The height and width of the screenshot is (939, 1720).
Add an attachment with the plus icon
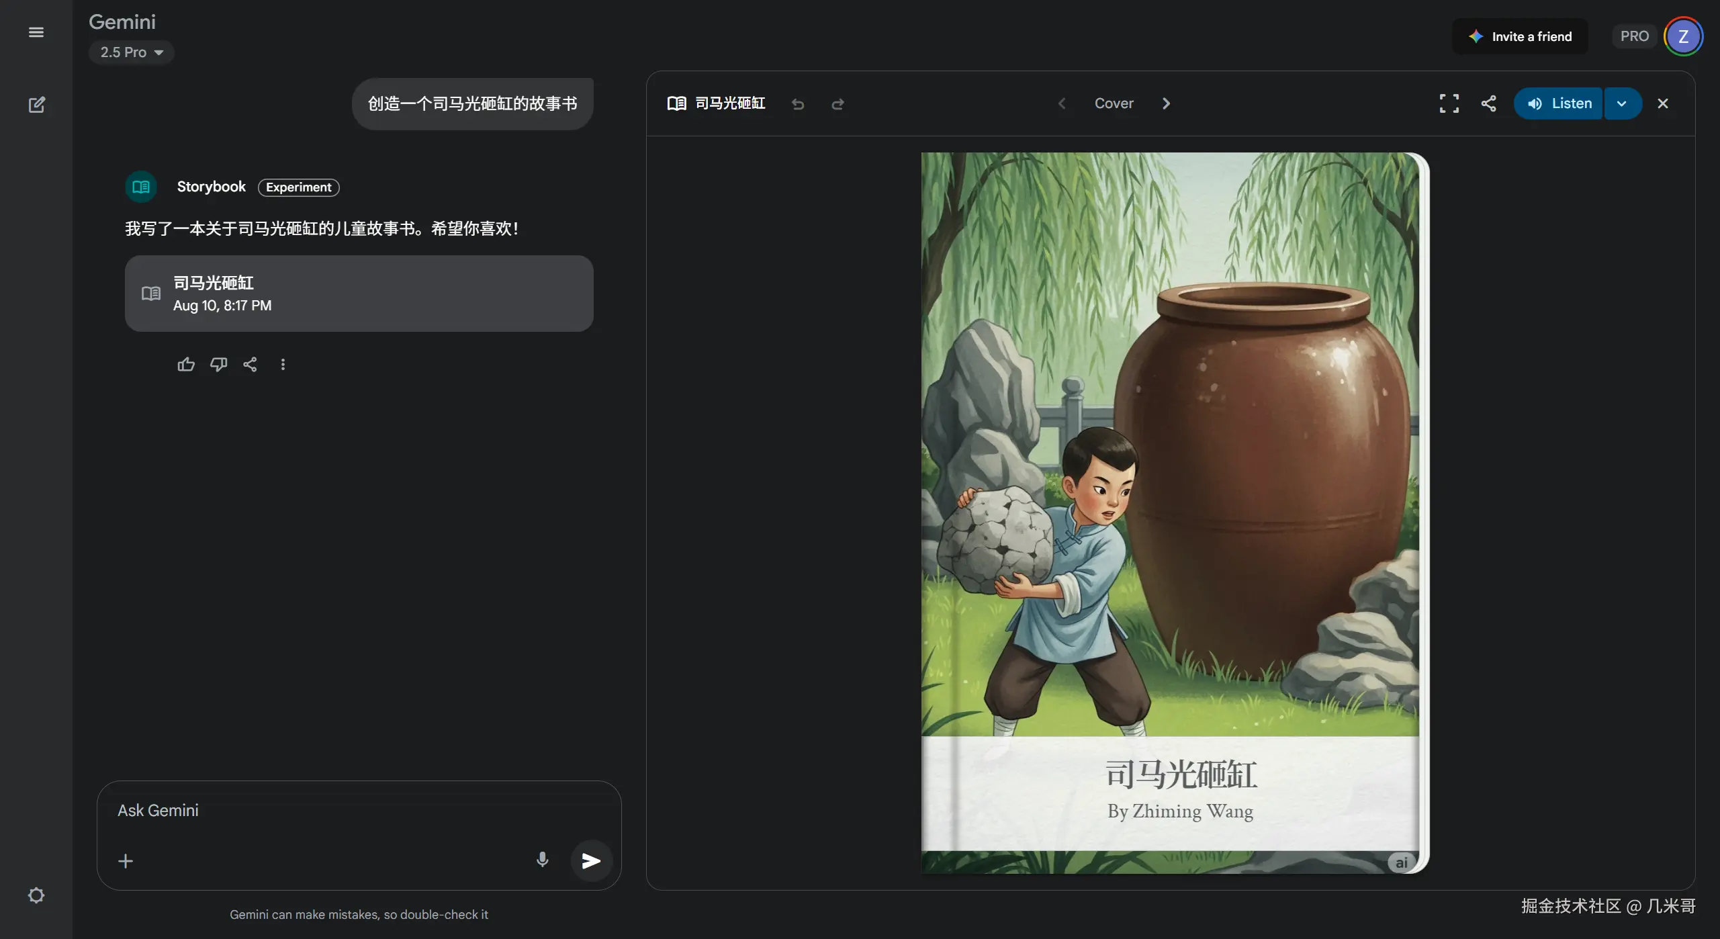tap(125, 860)
